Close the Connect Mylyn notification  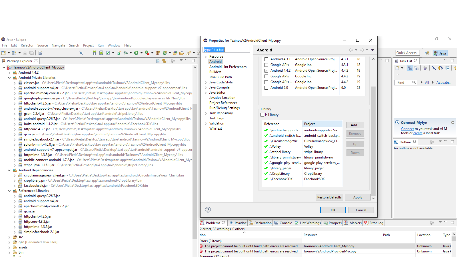pyautogui.click(x=452, y=123)
